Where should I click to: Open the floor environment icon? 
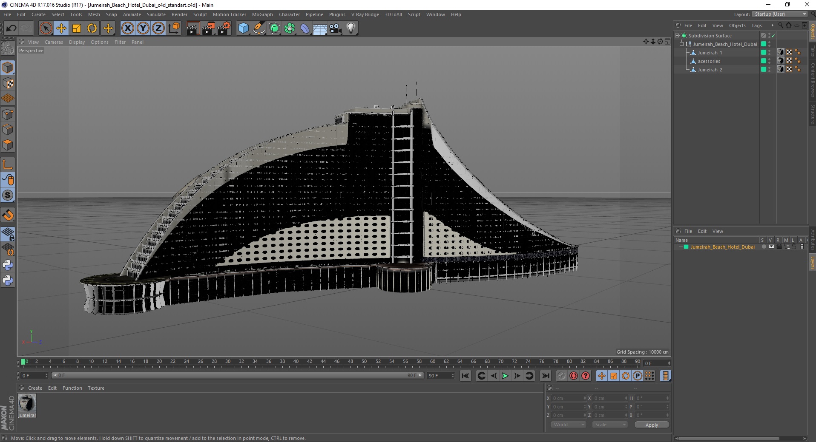point(320,28)
